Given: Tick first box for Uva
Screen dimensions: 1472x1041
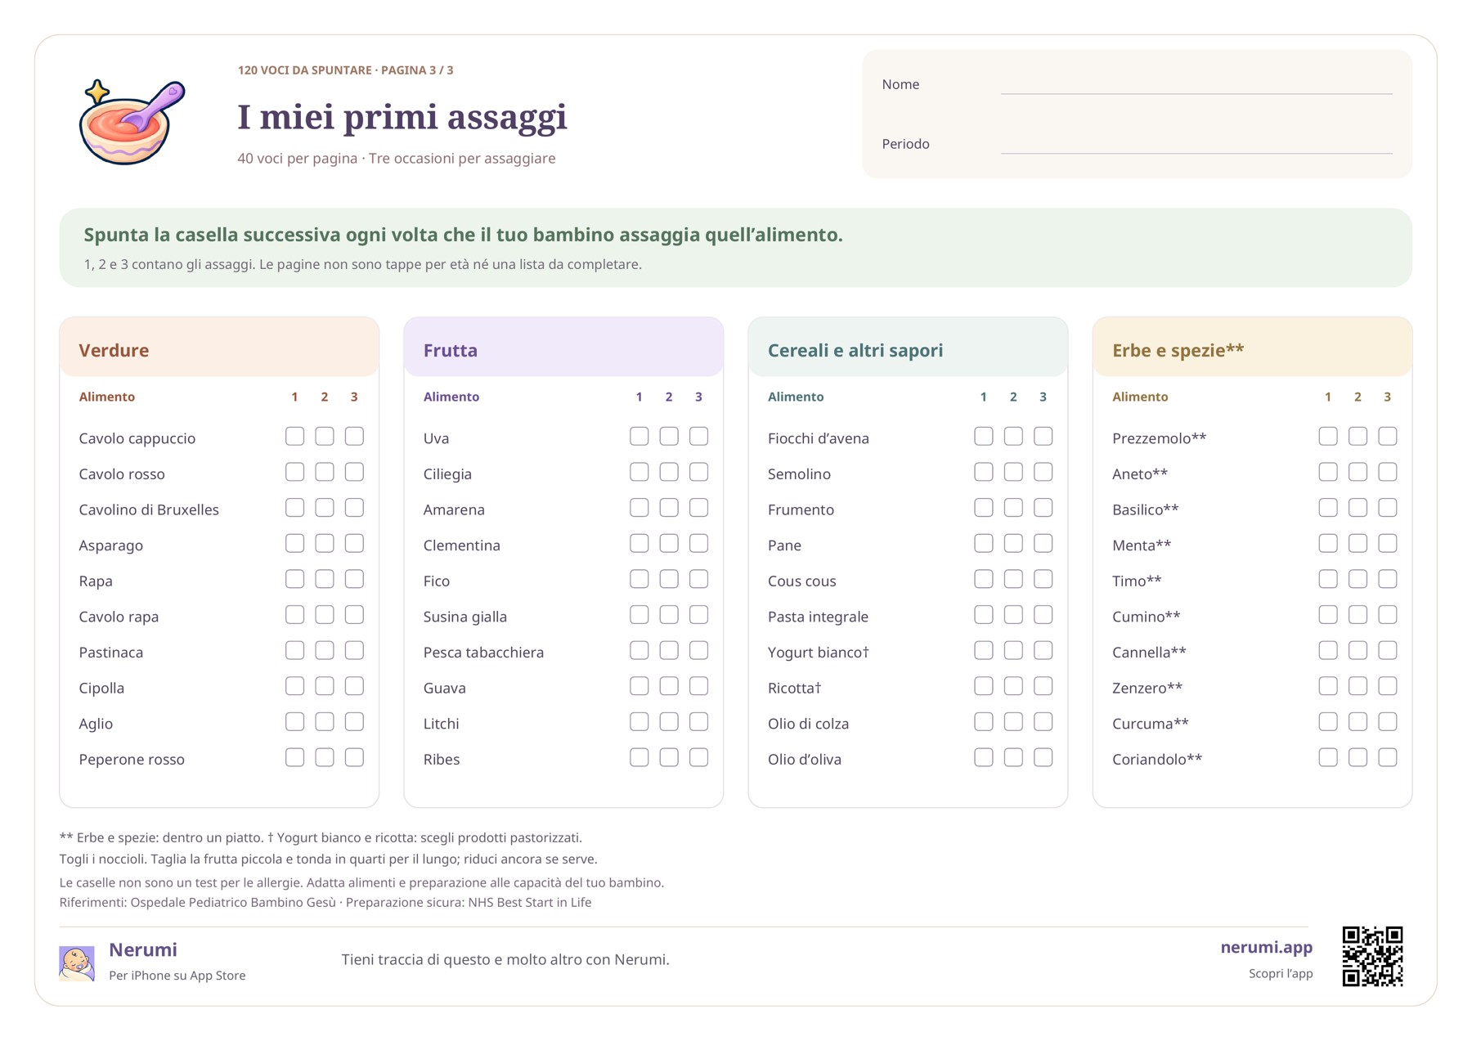Looking at the screenshot, I should pyautogui.click(x=640, y=437).
